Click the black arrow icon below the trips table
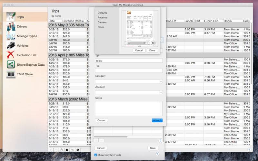Viewport: 258px width, 161px height. tap(67, 150)
